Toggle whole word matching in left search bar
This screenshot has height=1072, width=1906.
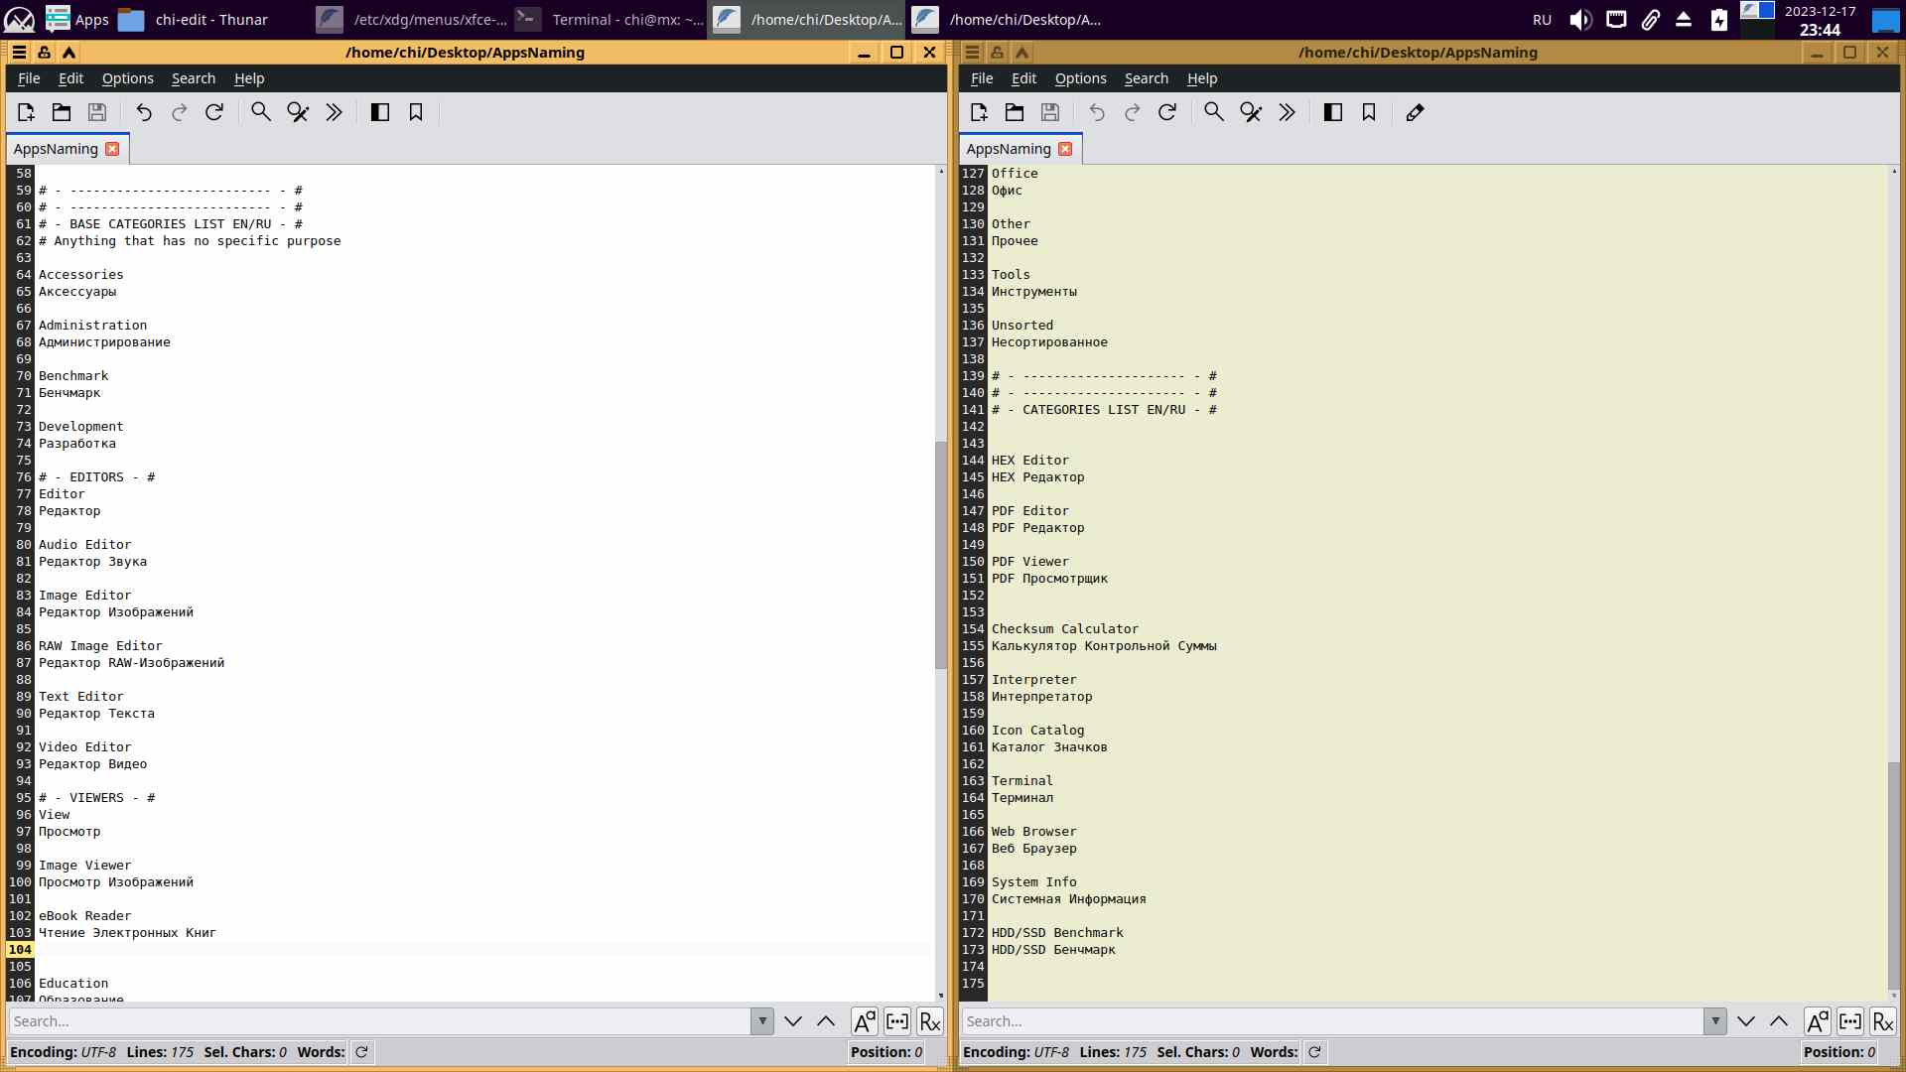(896, 1021)
